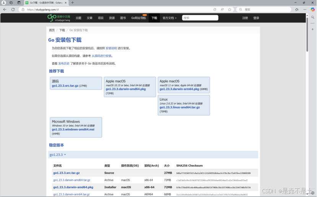Screen dimensions: 317x197
Task: Add page to favorites with star icon
Action: click(230, 10)
